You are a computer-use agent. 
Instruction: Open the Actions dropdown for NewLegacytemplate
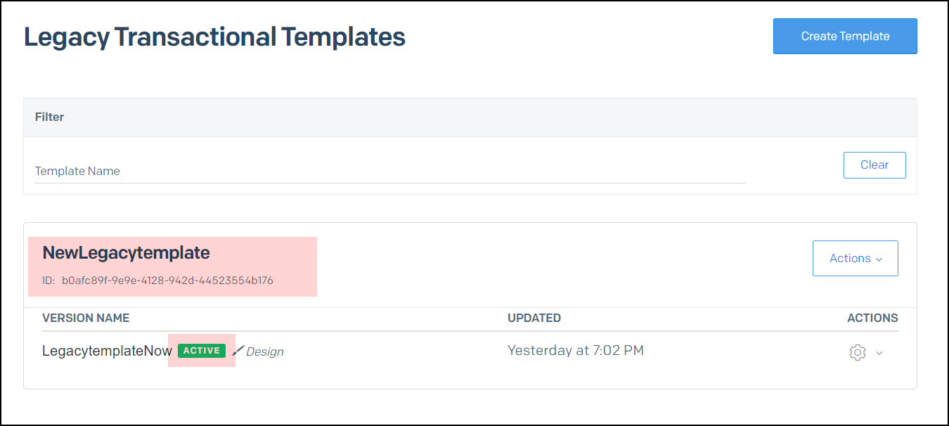point(855,258)
